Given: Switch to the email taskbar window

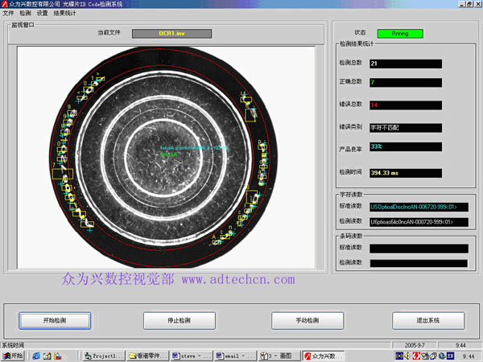Looking at the screenshot, I should (233, 356).
